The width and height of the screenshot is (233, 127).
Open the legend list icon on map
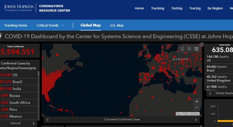(x=189, y=49)
